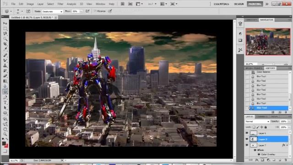Switch to the Channels tab
This screenshot has width=293, height=165.
click(261, 116)
